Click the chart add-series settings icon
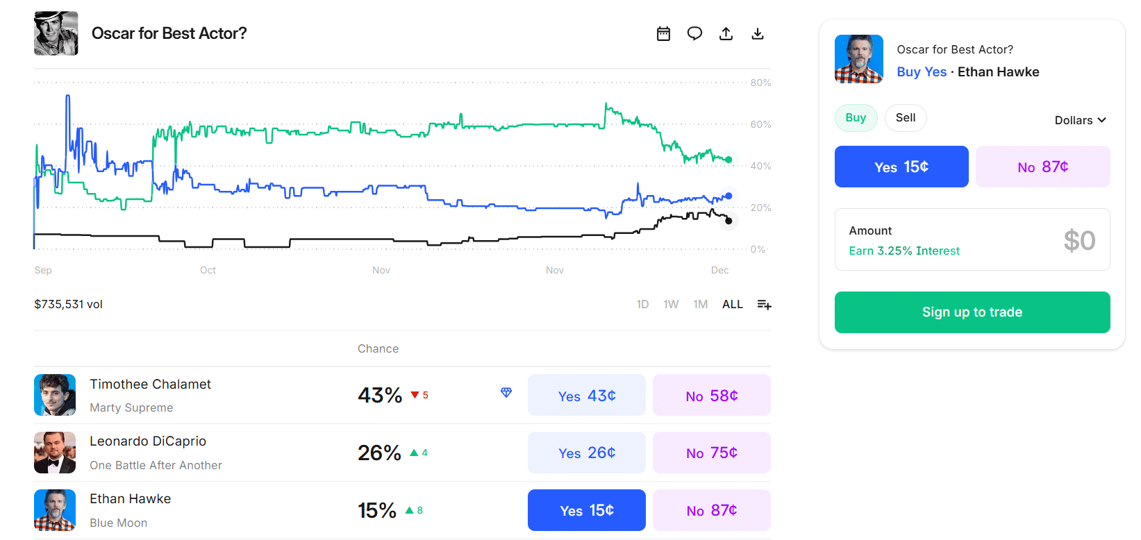The height and width of the screenshot is (540, 1141). (x=764, y=305)
